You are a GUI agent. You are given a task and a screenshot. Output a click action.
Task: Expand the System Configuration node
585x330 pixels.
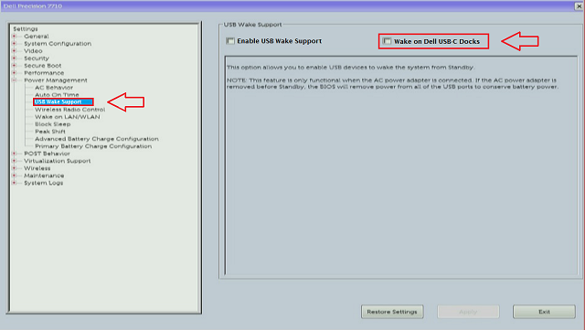tap(15, 44)
